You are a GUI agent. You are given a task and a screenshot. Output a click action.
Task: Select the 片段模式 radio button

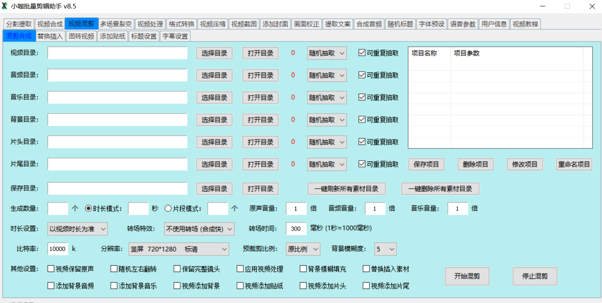point(168,208)
